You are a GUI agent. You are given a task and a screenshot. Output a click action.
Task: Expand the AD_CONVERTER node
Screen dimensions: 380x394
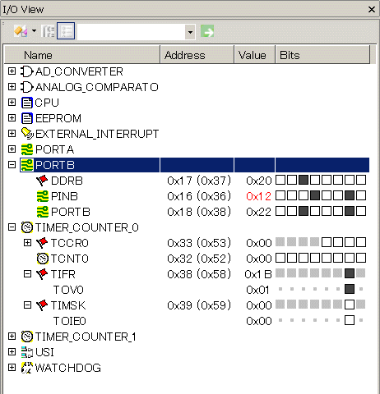pos(12,71)
